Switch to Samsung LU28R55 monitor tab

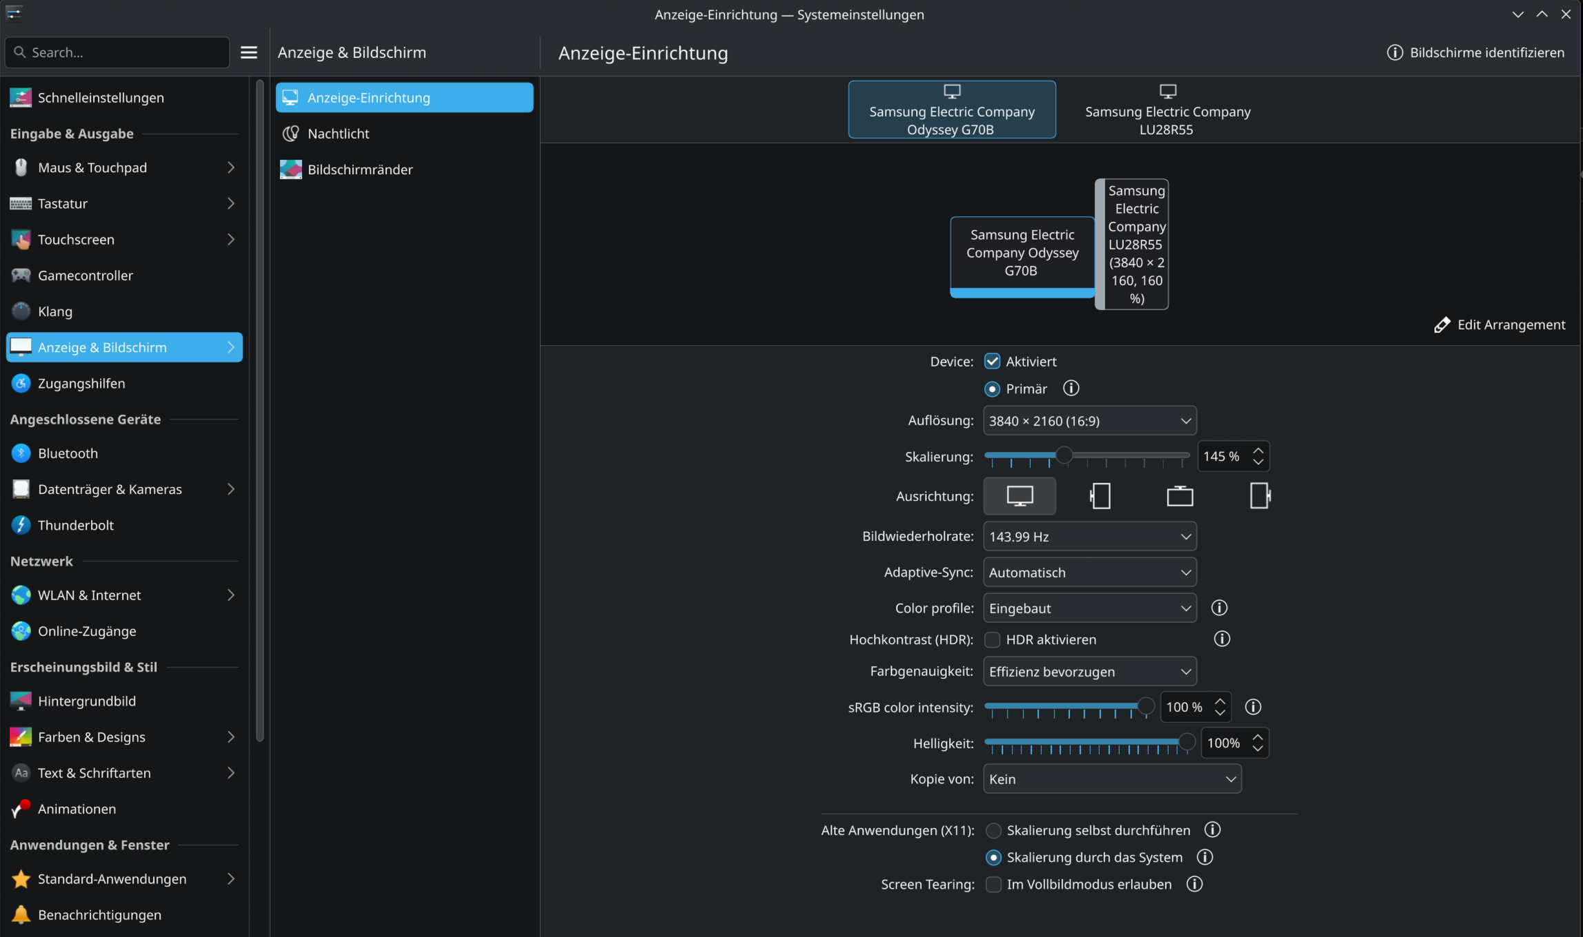[x=1167, y=110]
